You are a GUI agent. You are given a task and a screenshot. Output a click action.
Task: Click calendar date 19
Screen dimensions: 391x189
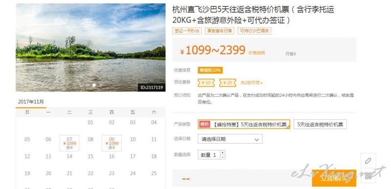(27, 173)
